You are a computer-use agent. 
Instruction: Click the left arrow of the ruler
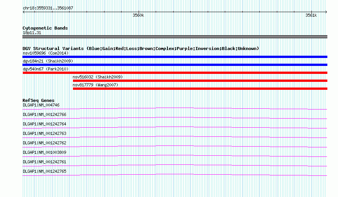point(24,12)
